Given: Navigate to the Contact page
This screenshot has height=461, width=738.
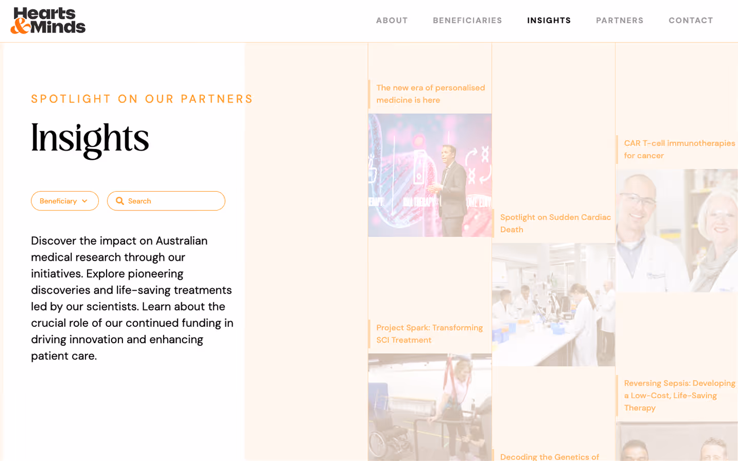Looking at the screenshot, I should tap(691, 20).
